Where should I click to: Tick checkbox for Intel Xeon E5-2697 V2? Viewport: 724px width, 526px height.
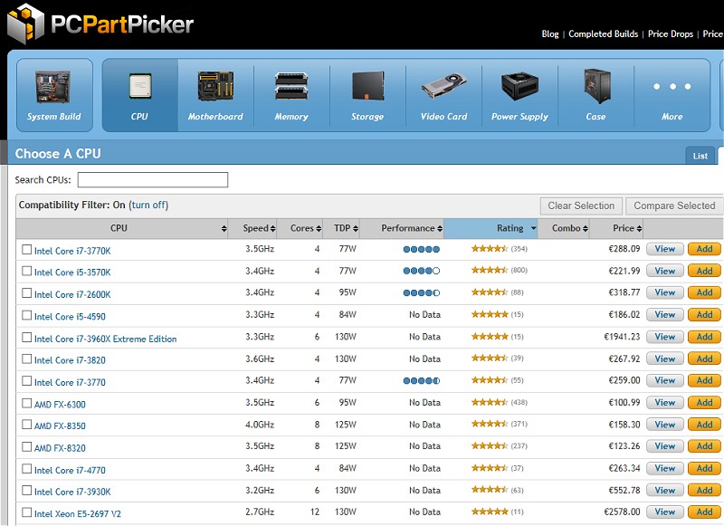(x=27, y=512)
